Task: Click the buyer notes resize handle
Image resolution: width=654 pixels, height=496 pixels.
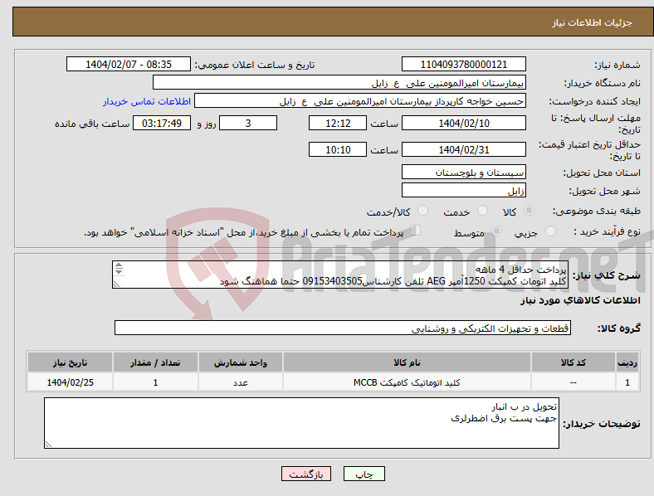Action: (x=48, y=445)
